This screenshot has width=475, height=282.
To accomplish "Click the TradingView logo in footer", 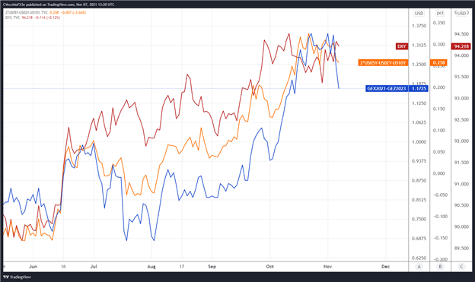I will (17, 277).
